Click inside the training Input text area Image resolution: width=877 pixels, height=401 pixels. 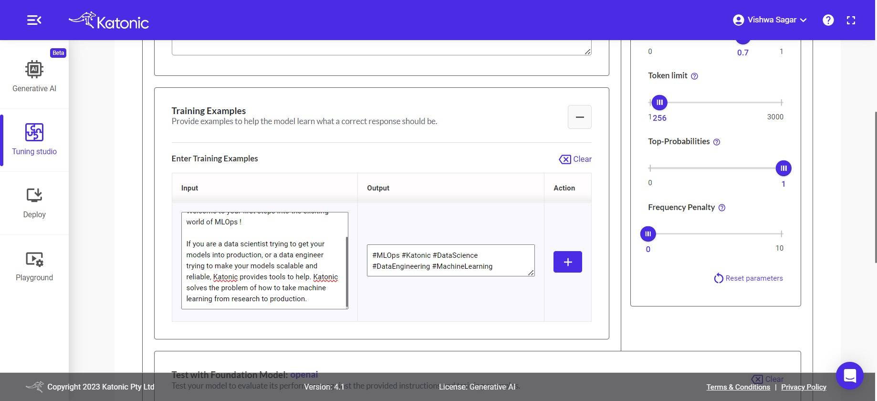pos(264,261)
